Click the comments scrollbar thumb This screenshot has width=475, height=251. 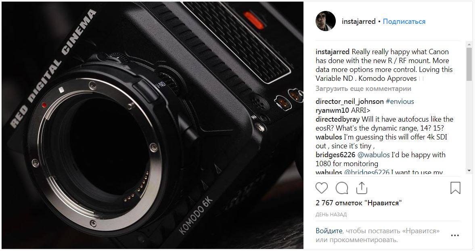pos(469,64)
